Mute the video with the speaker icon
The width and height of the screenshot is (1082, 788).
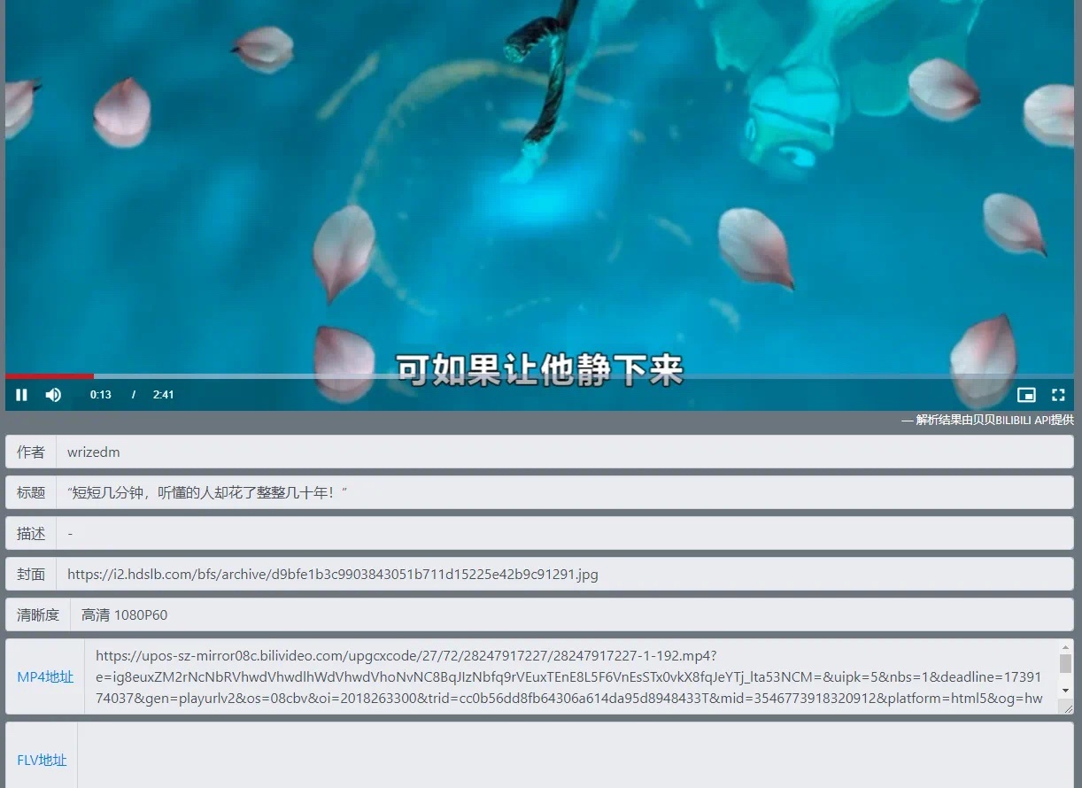pos(54,395)
